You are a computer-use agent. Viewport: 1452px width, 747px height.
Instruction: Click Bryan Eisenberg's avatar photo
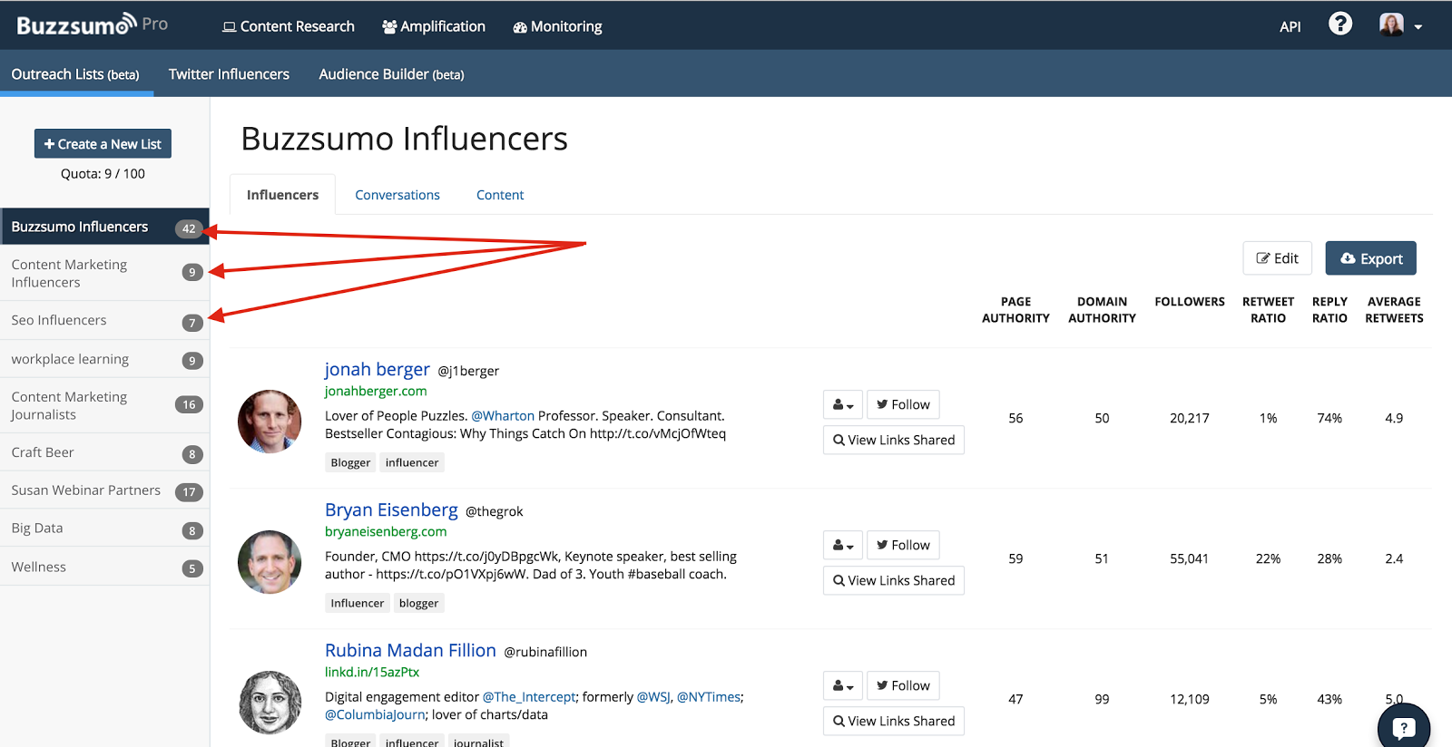(270, 562)
